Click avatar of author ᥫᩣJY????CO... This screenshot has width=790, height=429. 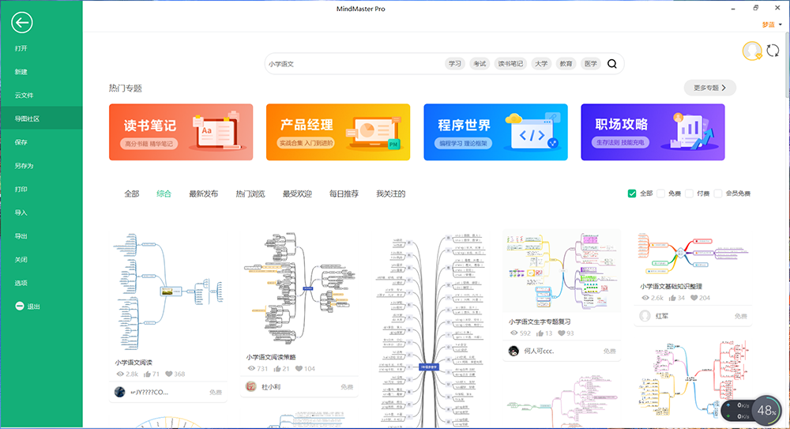[x=119, y=392]
